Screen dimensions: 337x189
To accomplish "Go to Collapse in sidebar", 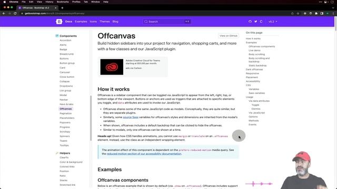I will [64, 81].
